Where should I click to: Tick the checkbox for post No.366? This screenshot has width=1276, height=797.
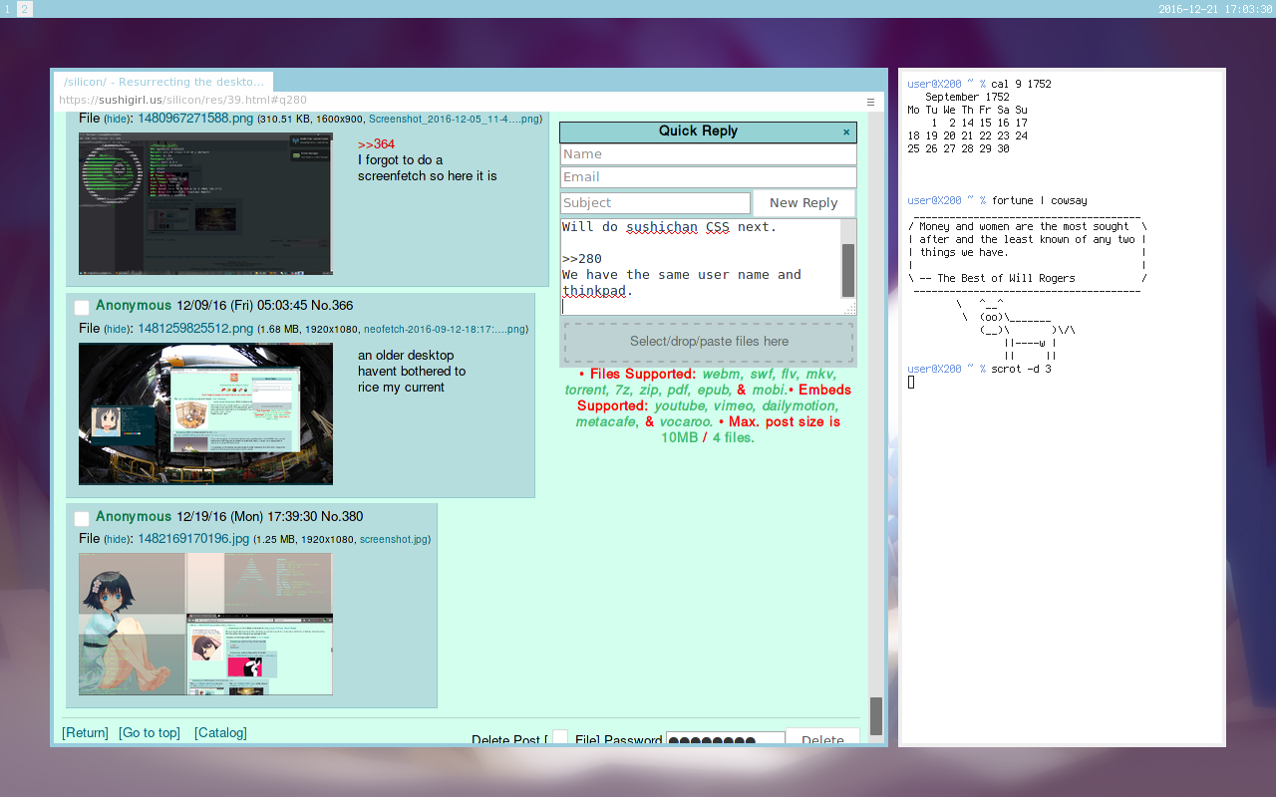[x=82, y=307]
